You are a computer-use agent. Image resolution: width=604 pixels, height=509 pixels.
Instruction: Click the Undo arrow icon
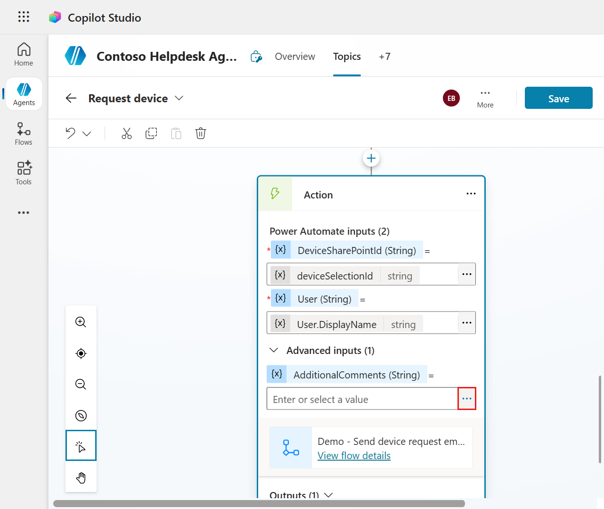tap(71, 133)
